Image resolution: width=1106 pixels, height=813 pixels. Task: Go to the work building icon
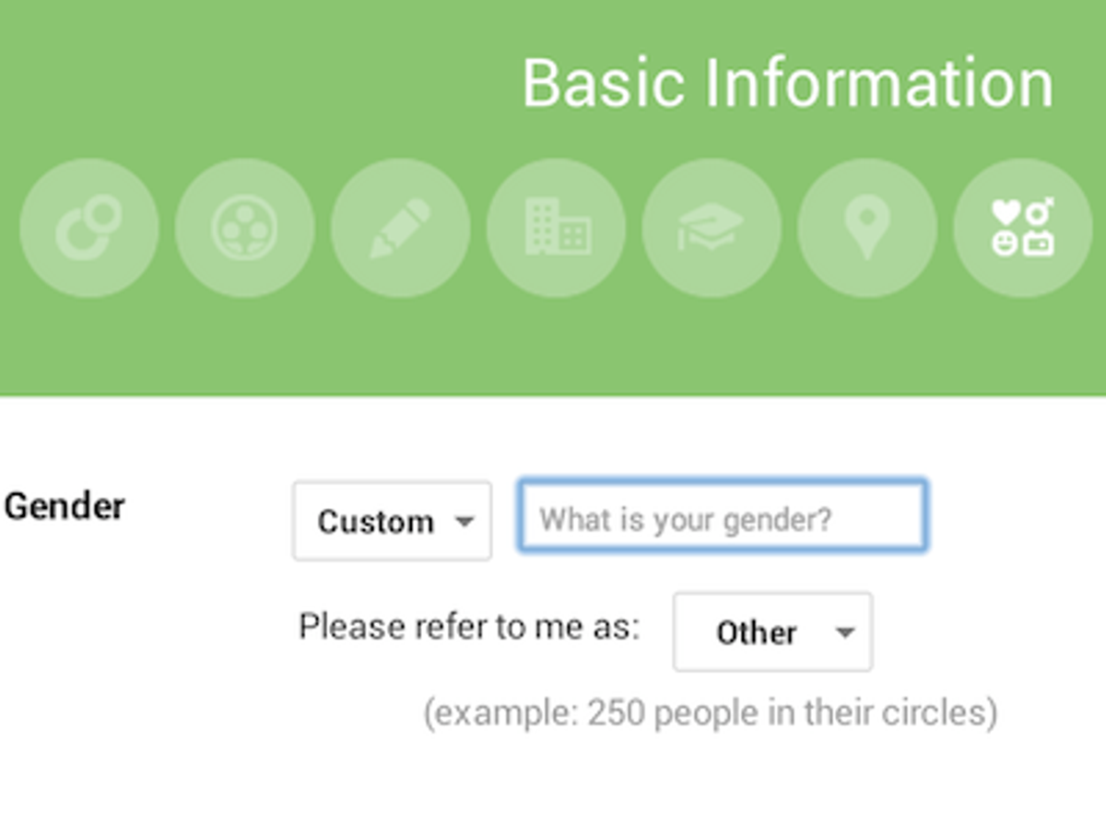point(556,228)
